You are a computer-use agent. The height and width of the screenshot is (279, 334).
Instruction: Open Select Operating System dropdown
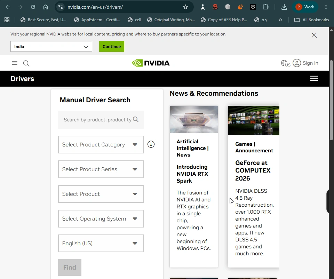(x=101, y=219)
